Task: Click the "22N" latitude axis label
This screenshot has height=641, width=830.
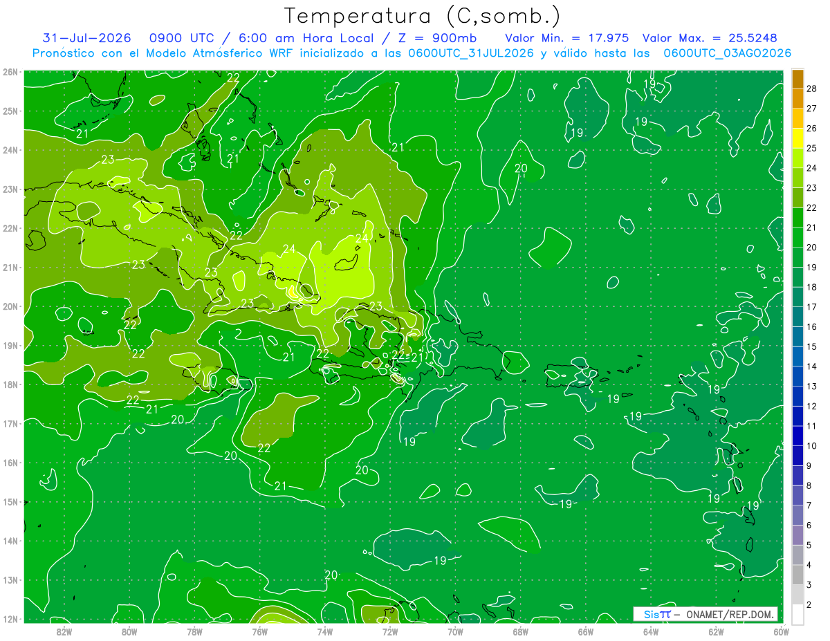Action: pyautogui.click(x=10, y=228)
